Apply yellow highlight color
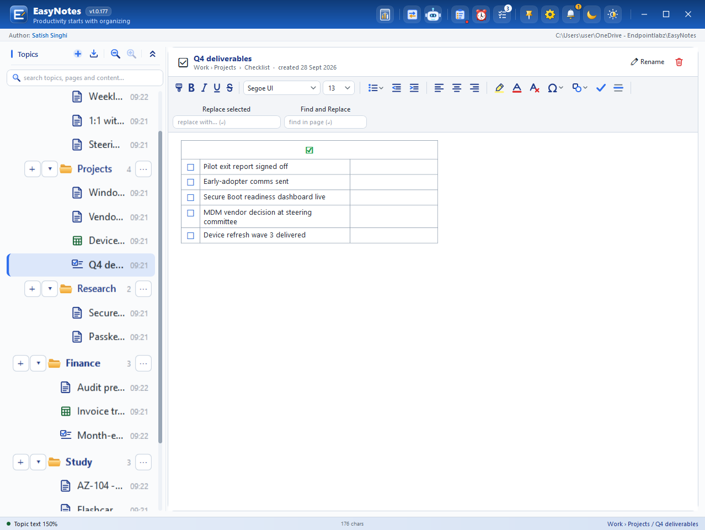 click(x=499, y=88)
